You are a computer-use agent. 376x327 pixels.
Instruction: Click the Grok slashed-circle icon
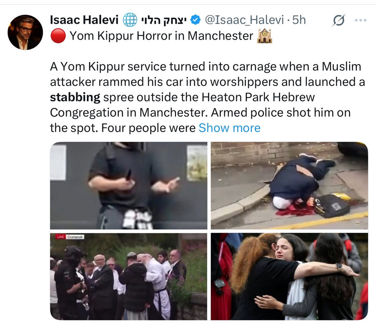coord(339,20)
